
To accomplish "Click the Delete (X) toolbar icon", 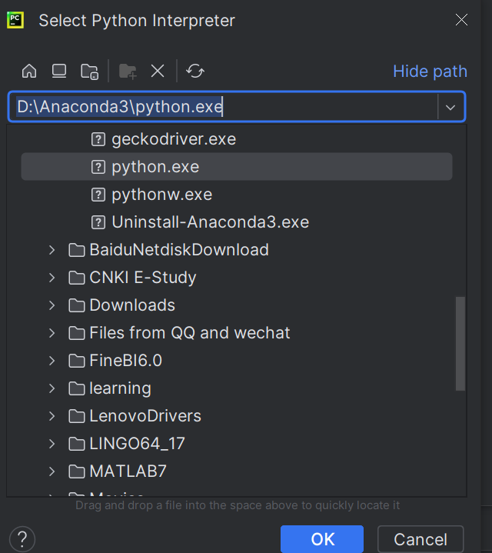I will coord(158,72).
